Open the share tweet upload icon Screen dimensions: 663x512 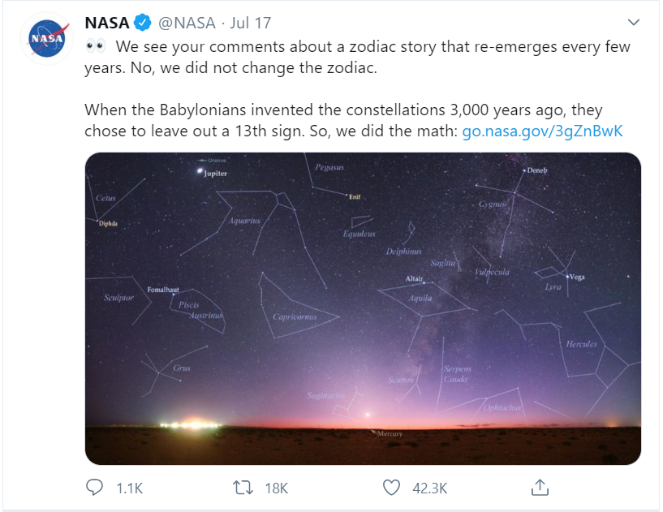pyautogui.click(x=540, y=487)
